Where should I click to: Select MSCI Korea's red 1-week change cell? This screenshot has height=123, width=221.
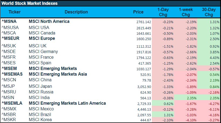click(x=186, y=120)
